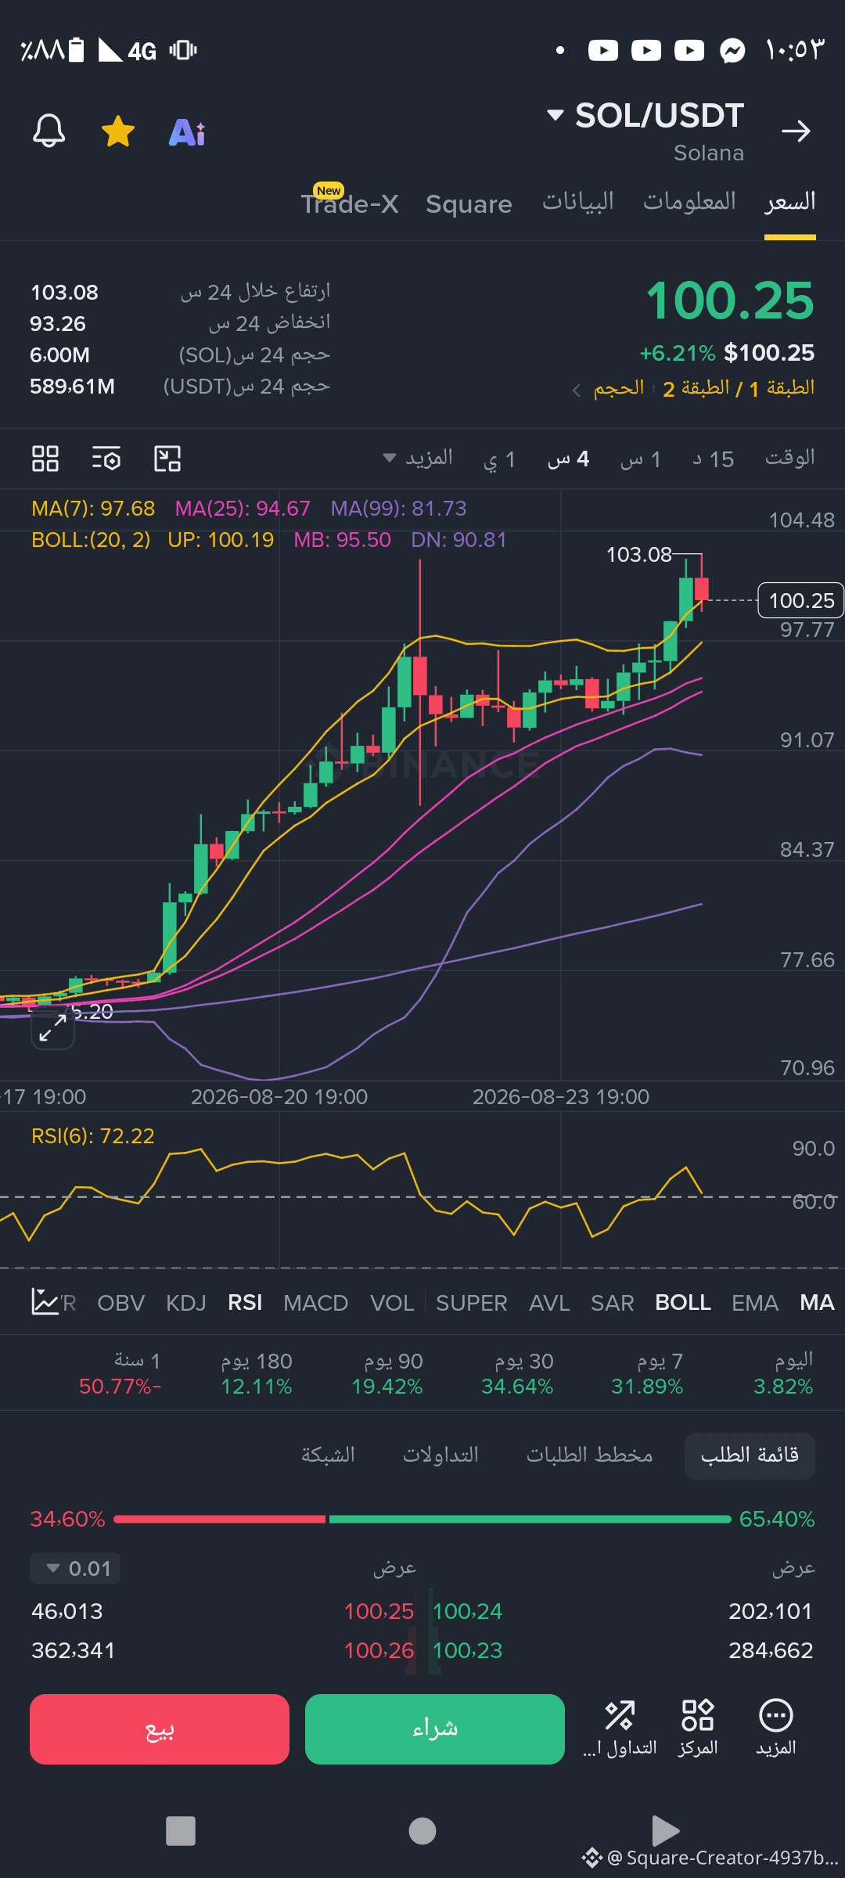Image resolution: width=845 pixels, height=1878 pixels.
Task: Toggle the VOL indicator
Action: pos(392,1303)
